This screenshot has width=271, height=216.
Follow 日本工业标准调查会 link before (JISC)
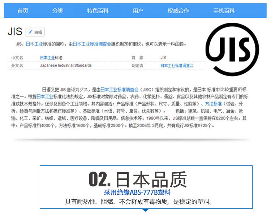pyautogui.click(x=120, y=90)
